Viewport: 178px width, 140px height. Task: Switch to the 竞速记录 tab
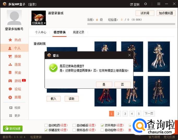click(79, 32)
